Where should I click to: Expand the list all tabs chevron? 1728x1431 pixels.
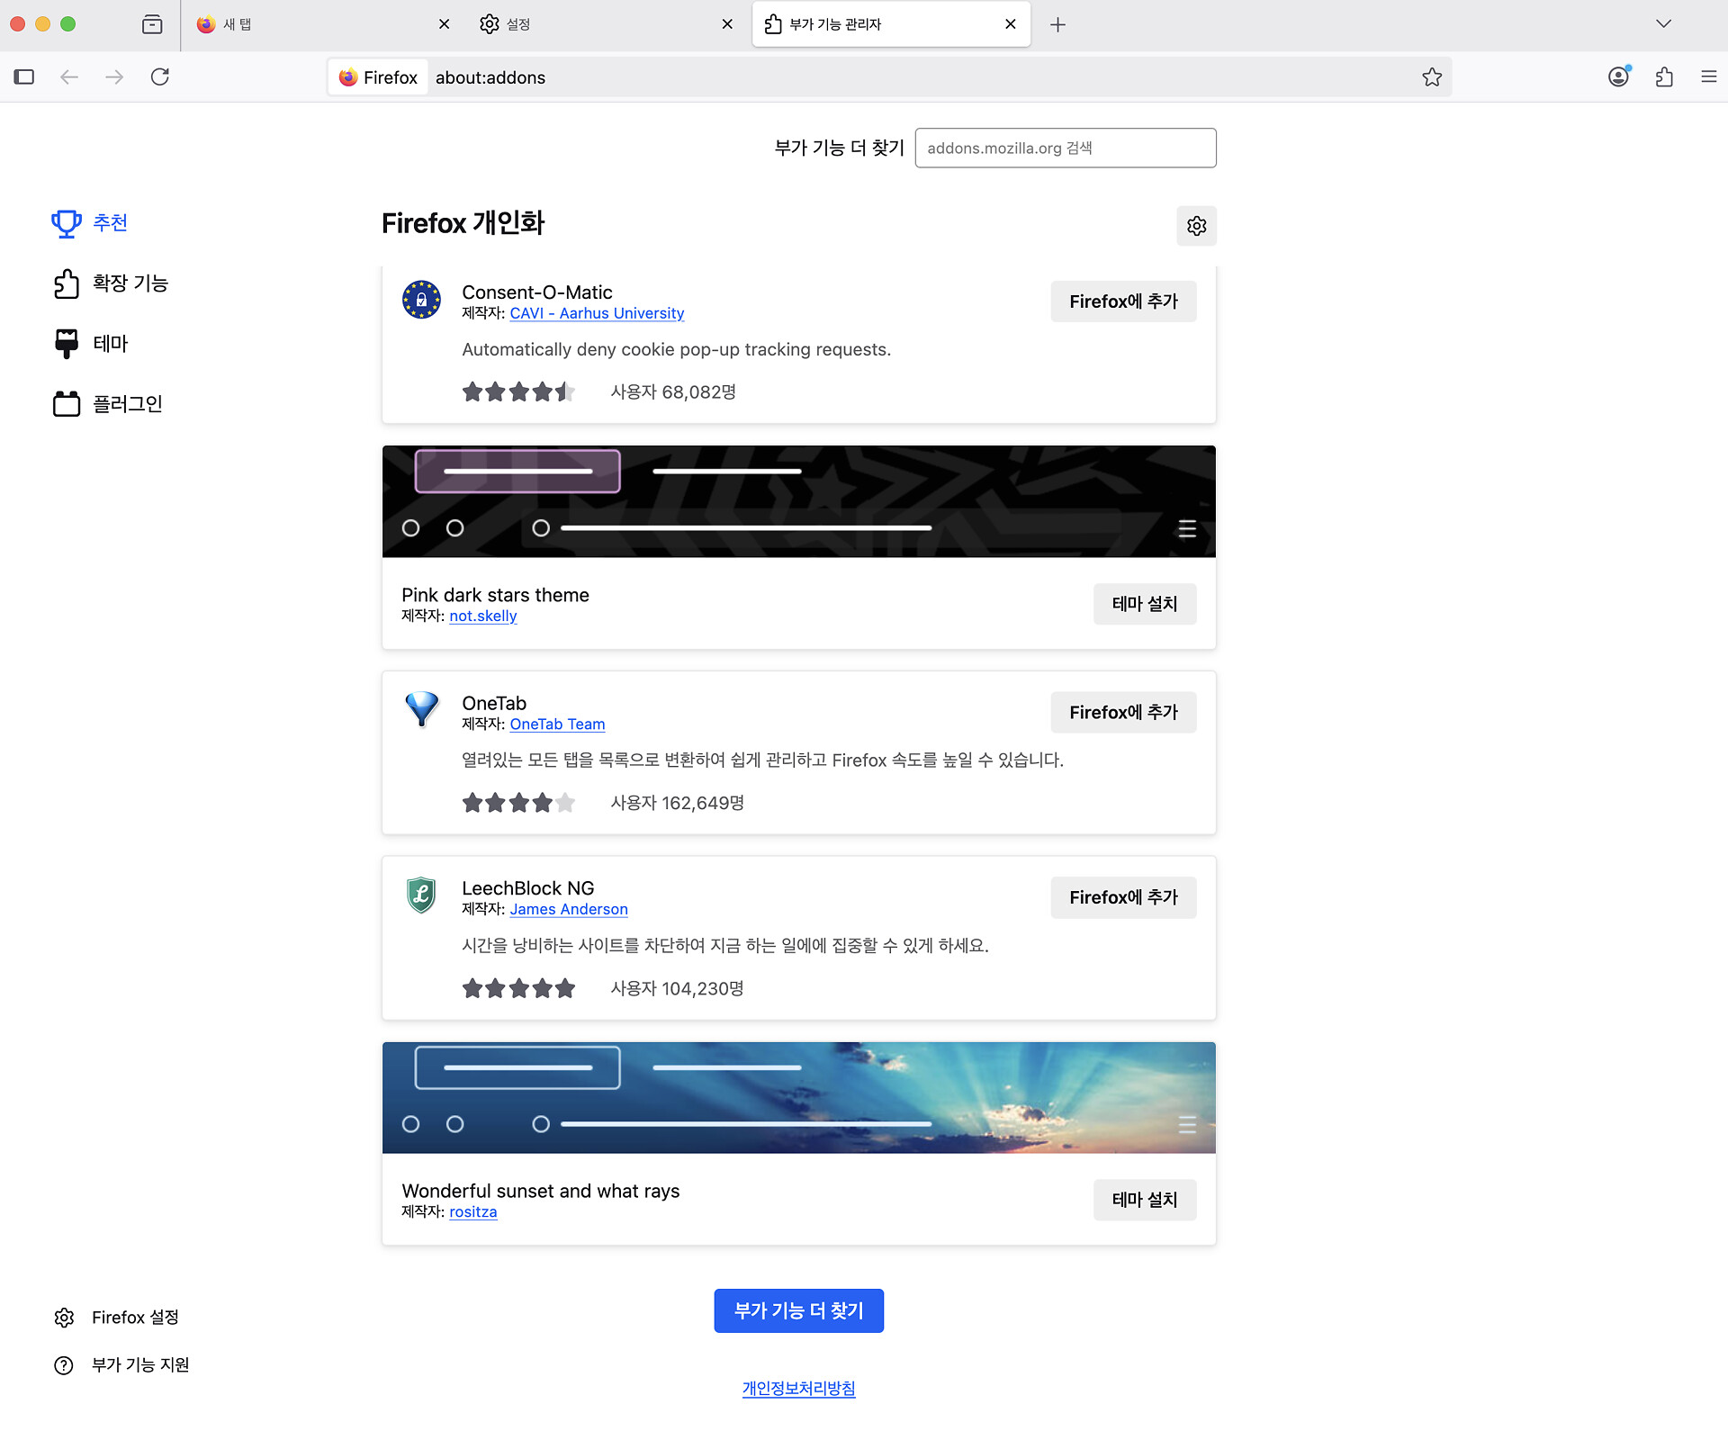tap(1663, 24)
